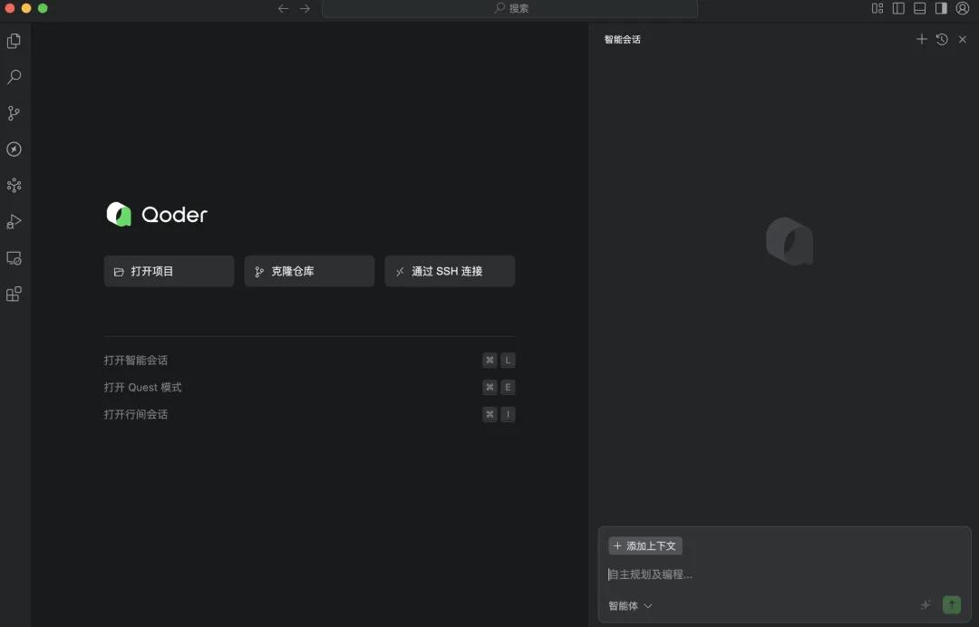Expand the 智能体 mode dropdown
This screenshot has width=979, height=627.
click(630, 605)
